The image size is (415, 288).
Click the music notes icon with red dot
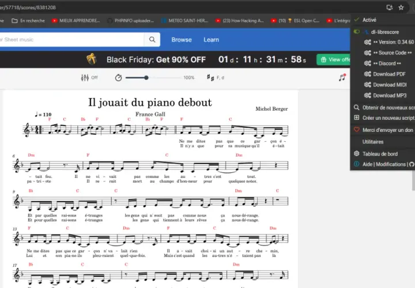click(x=342, y=77)
